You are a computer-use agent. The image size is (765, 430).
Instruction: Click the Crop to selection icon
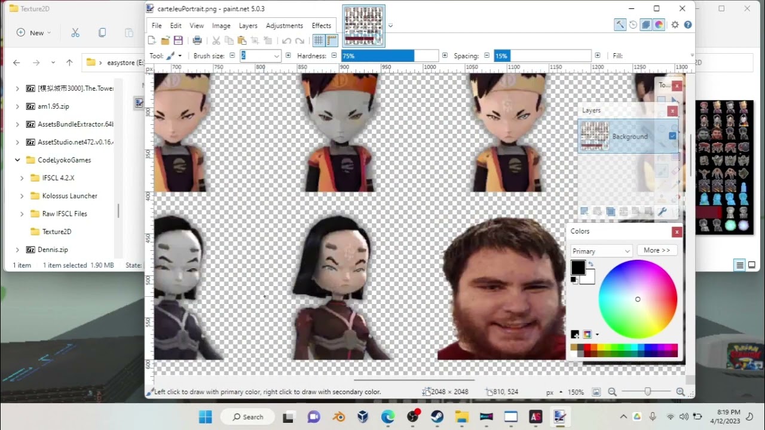pyautogui.click(x=255, y=41)
